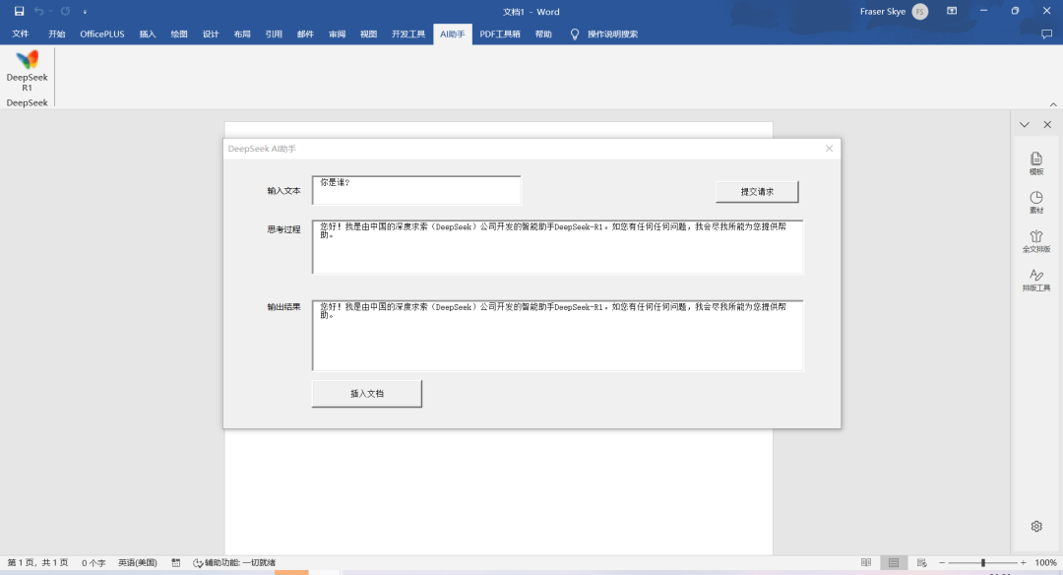Screen dimensions: 1063x575
Task: Select the DeepSeek R1 ribbon icon
Action: [26, 74]
